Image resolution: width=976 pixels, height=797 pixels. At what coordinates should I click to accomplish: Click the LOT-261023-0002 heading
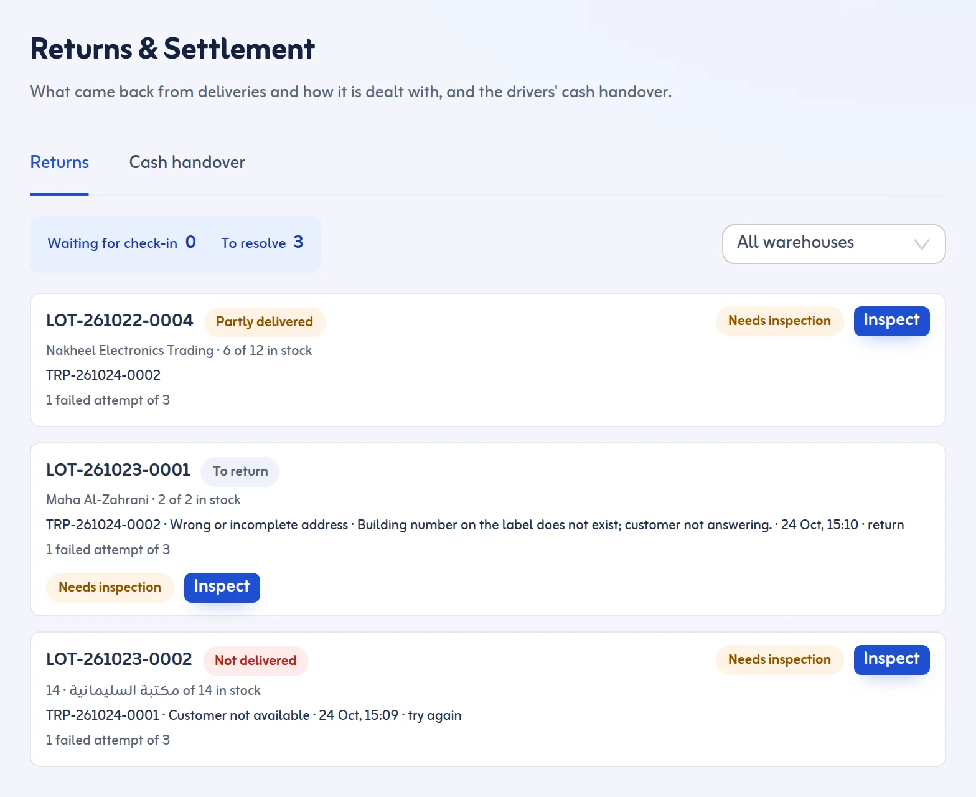(x=119, y=659)
